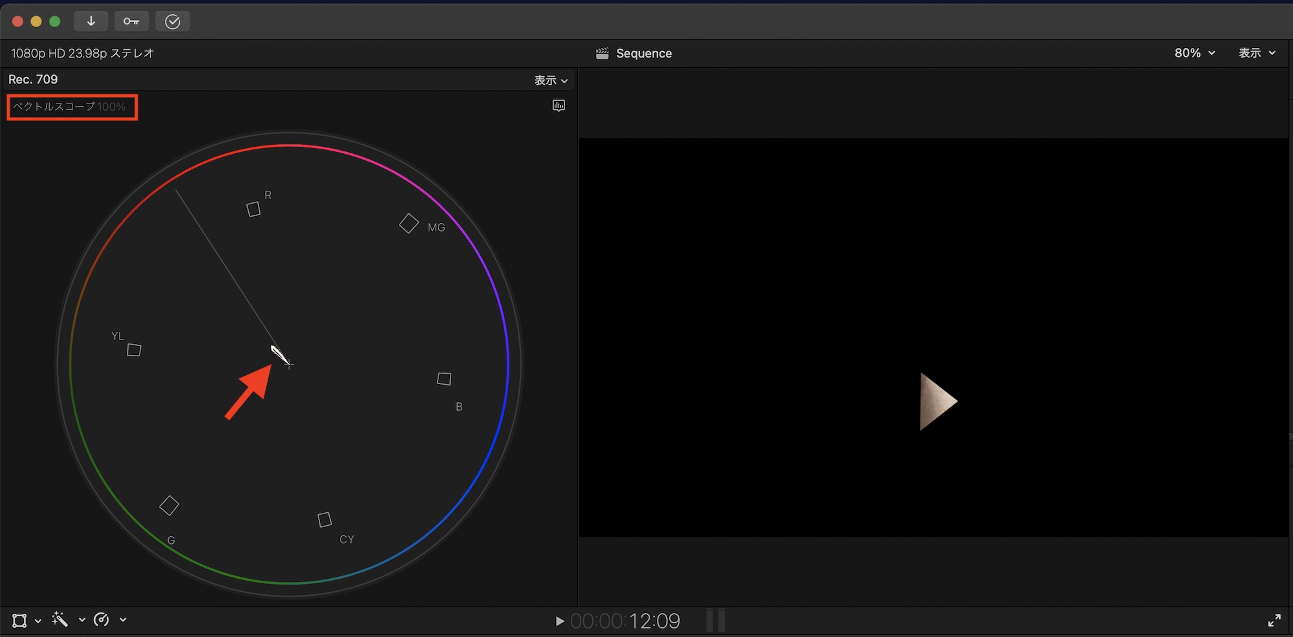Click the magic wand enhancements icon

(x=60, y=620)
